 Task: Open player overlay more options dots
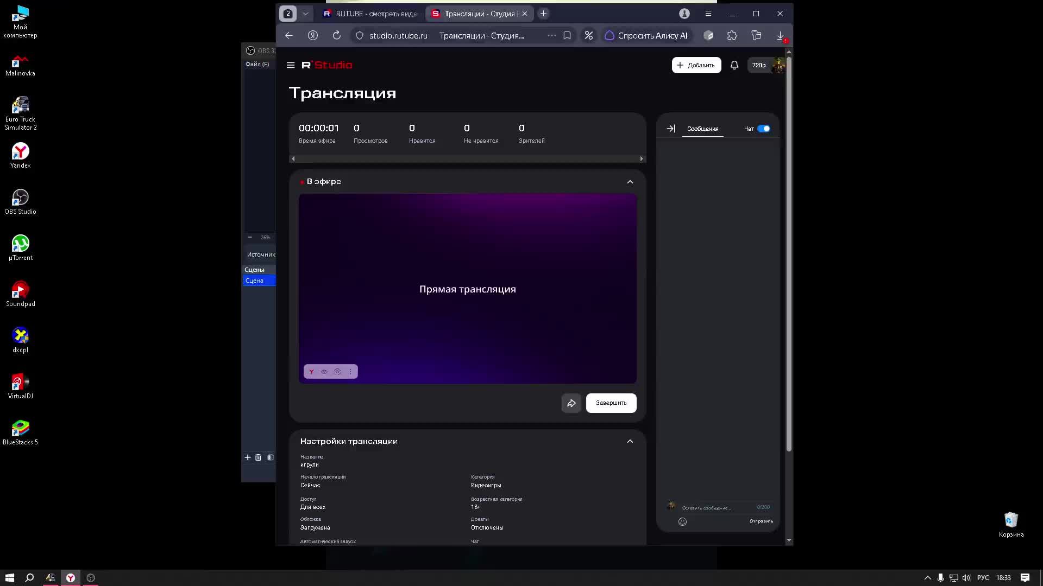(x=350, y=372)
